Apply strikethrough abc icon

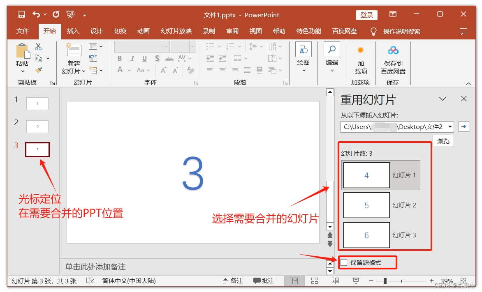[169, 59]
